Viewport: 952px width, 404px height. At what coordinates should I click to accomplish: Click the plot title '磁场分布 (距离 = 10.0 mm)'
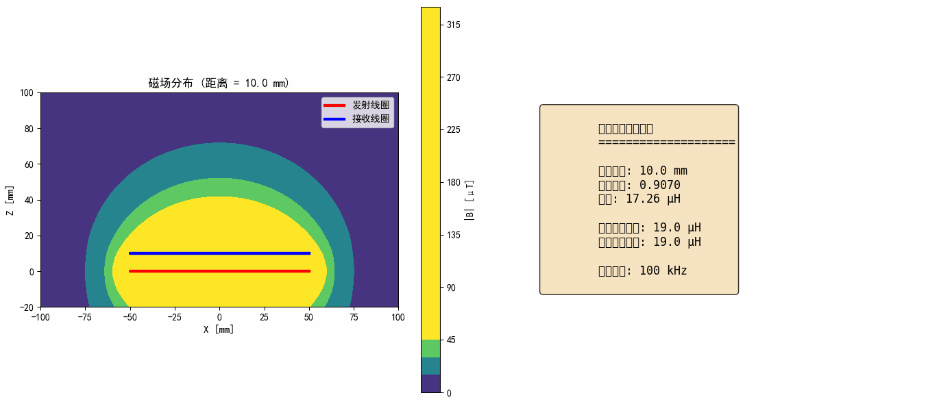click(219, 84)
